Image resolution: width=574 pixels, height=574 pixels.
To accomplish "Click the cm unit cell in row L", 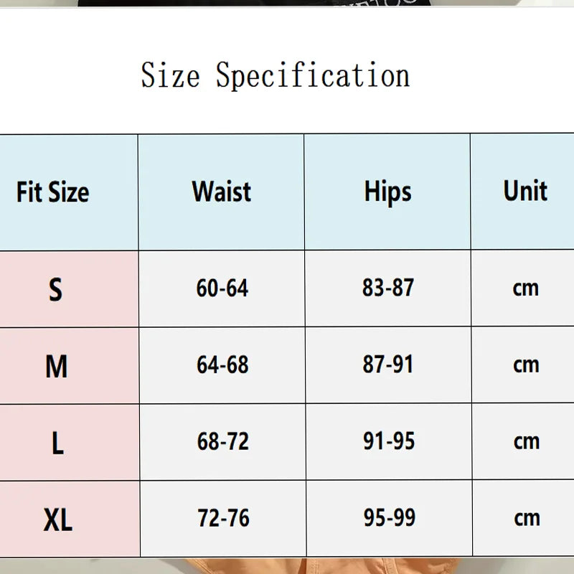I will 526,441.
